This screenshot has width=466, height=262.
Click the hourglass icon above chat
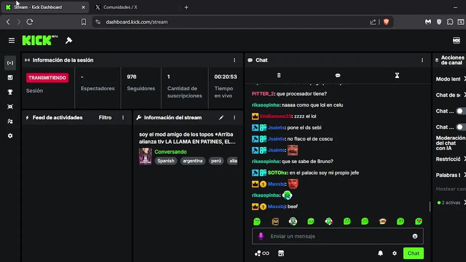(397, 75)
